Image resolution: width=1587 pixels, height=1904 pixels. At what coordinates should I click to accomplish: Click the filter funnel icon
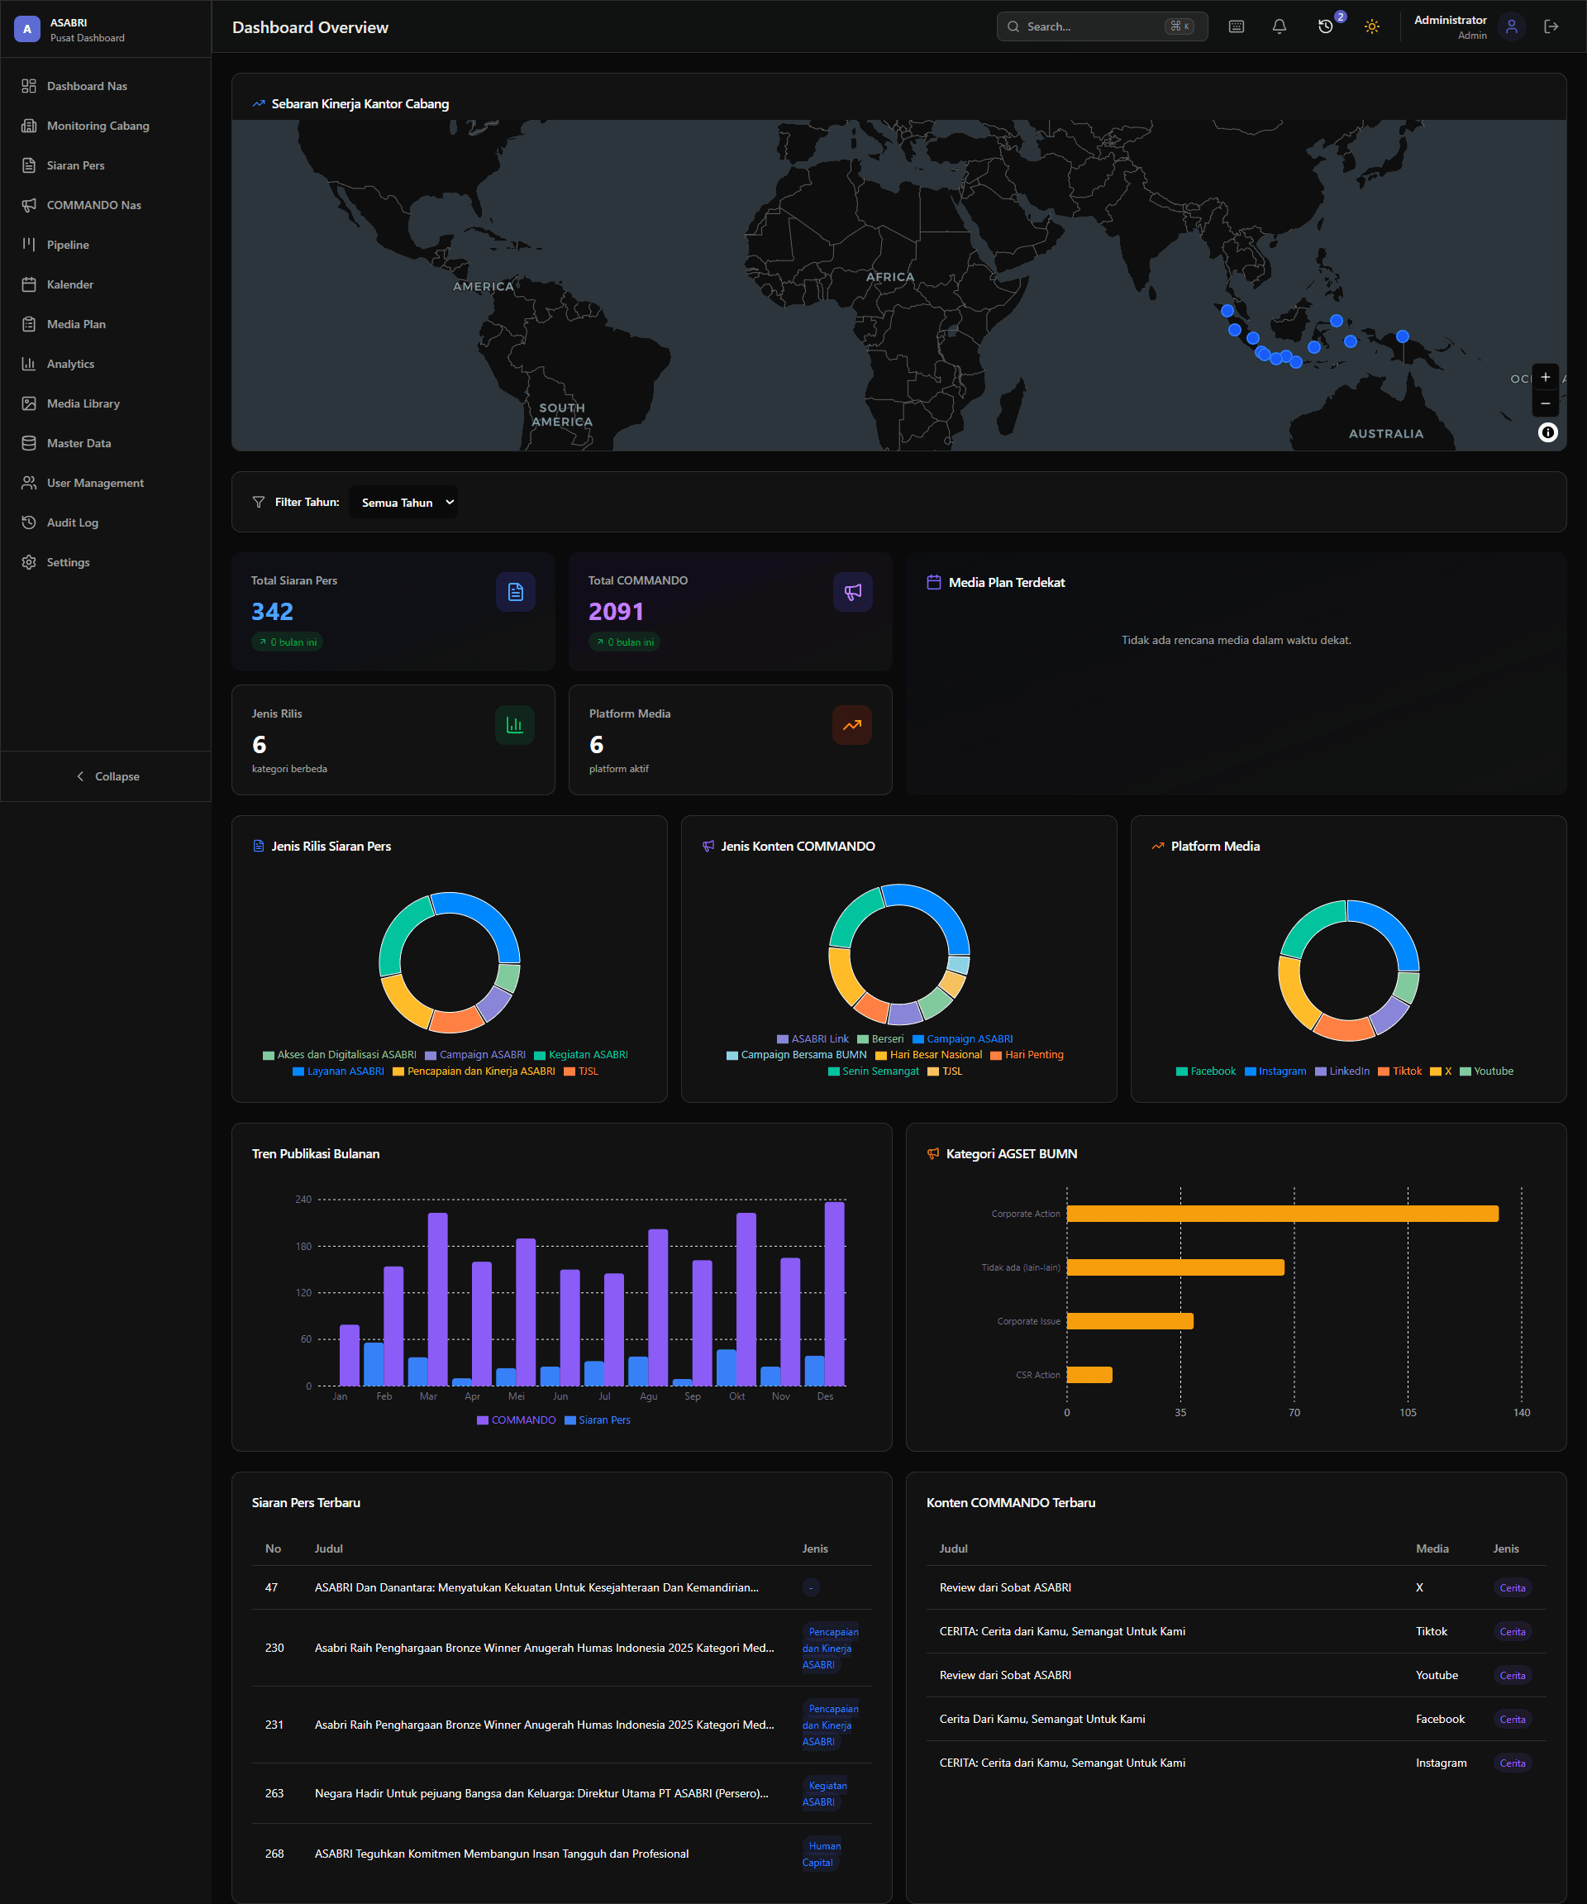tap(260, 503)
